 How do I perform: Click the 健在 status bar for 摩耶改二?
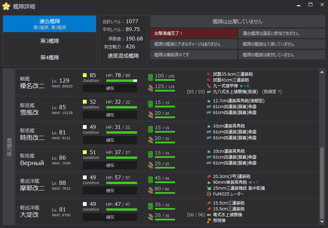(110, 191)
